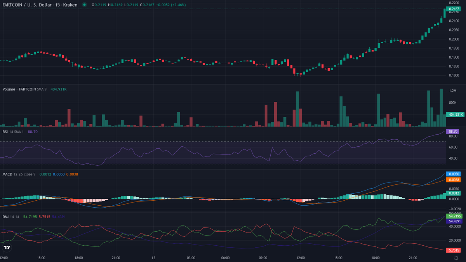Click the 88.70 value in RSI legend
The height and width of the screenshot is (262, 466).
(x=33, y=132)
